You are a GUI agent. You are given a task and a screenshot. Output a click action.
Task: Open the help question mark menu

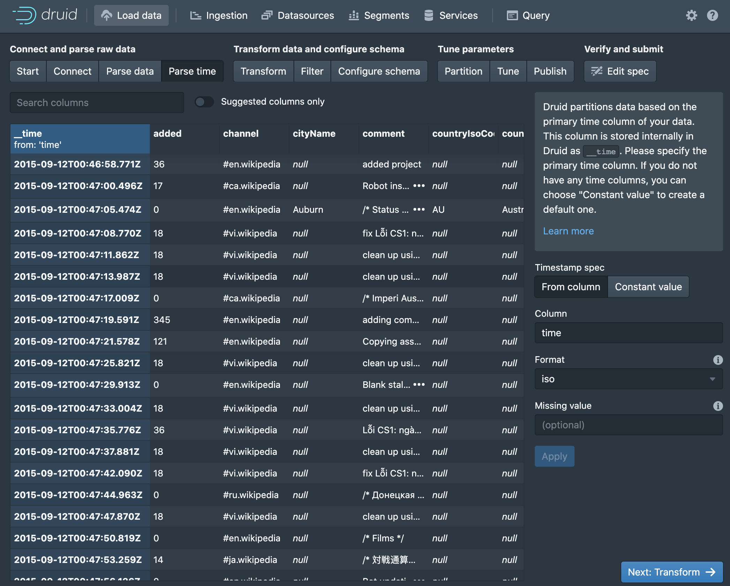coord(712,15)
